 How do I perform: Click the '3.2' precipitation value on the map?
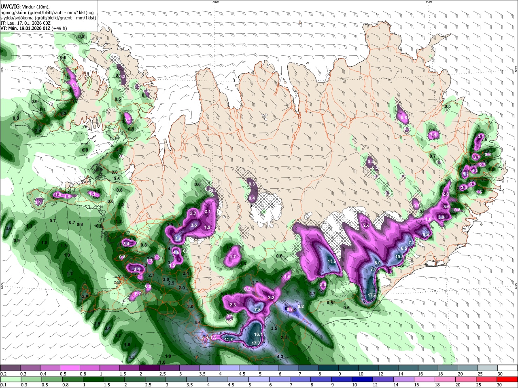coord(271,298)
